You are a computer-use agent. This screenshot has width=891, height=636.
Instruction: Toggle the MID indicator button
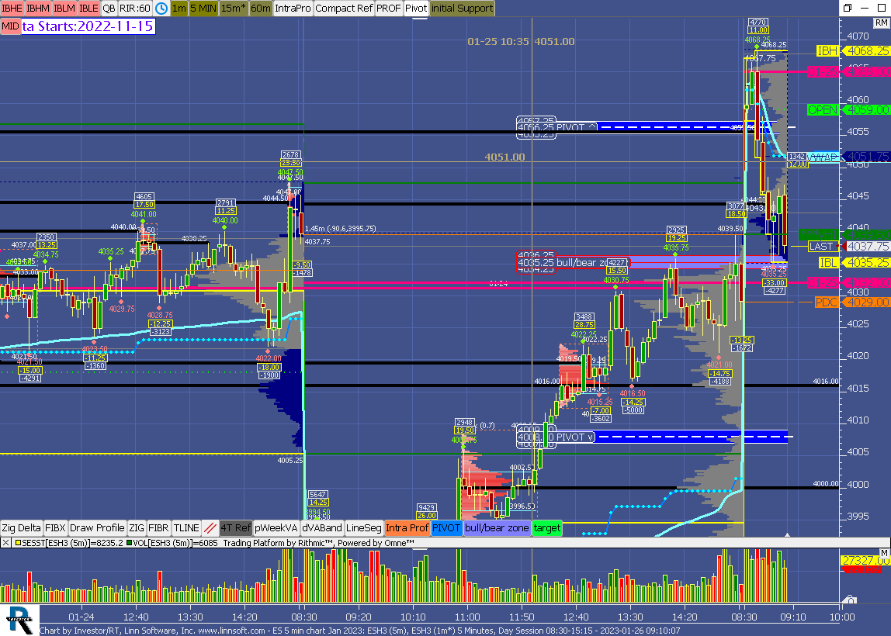pyautogui.click(x=10, y=26)
